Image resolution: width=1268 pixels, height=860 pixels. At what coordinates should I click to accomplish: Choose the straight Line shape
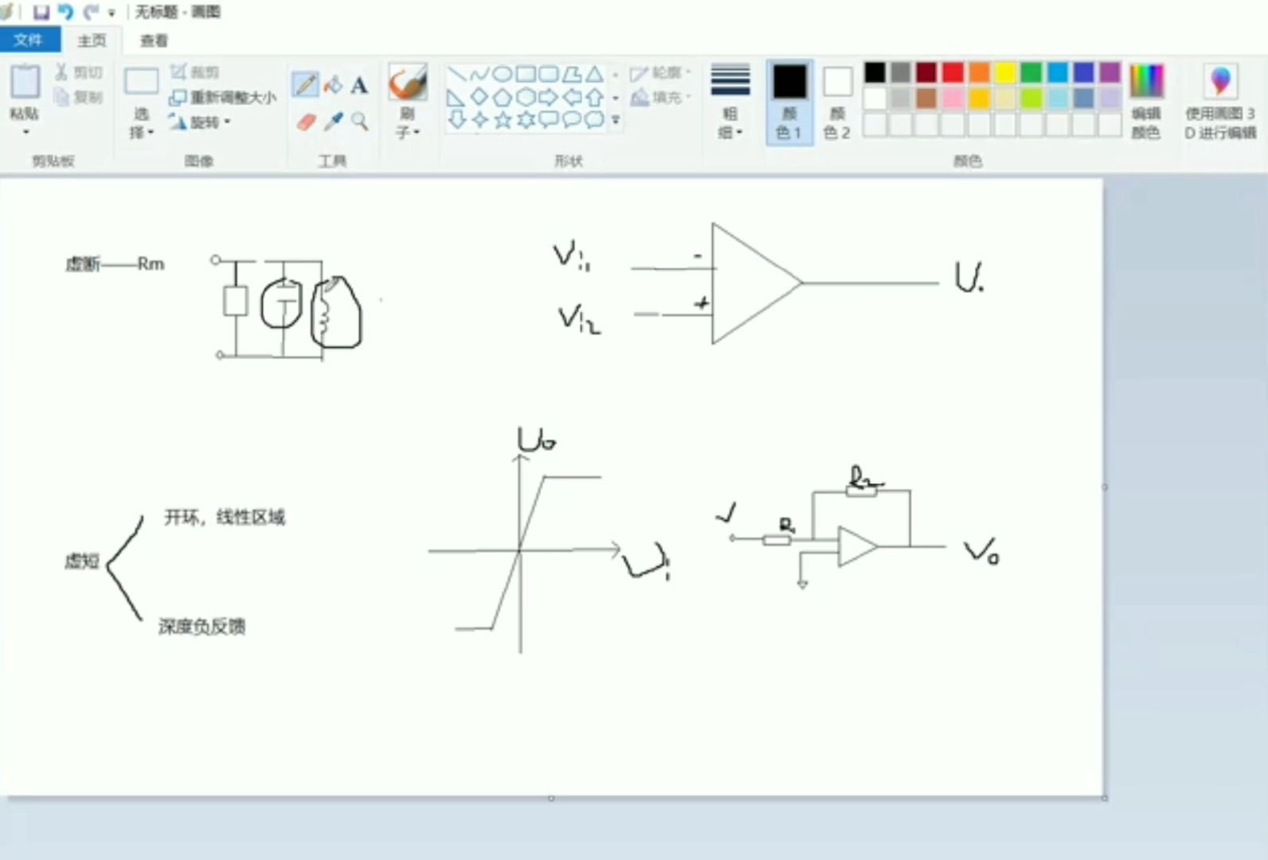click(x=456, y=74)
